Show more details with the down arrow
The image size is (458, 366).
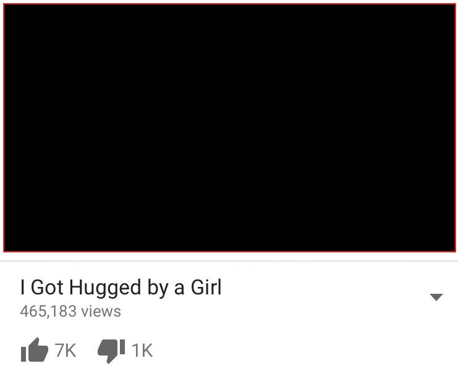click(436, 297)
